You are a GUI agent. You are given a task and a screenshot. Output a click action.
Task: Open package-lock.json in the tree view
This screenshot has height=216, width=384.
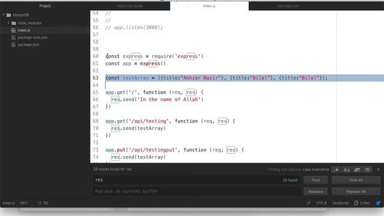pos(33,37)
